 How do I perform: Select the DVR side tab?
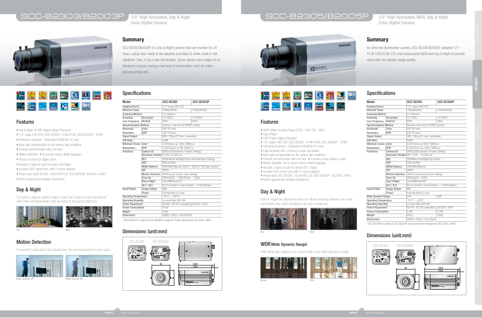(x=477, y=182)
